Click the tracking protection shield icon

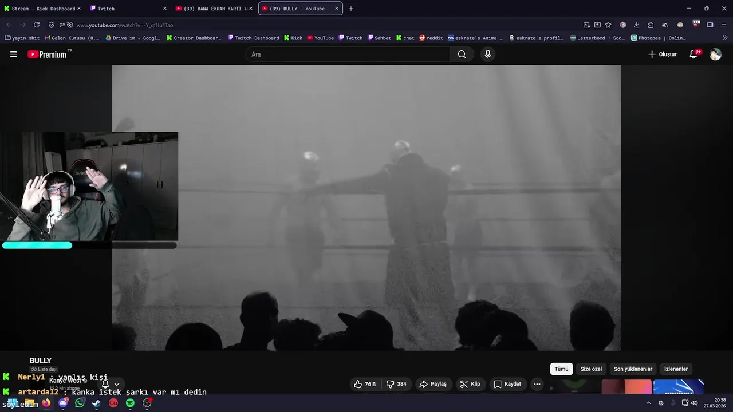[x=52, y=25]
